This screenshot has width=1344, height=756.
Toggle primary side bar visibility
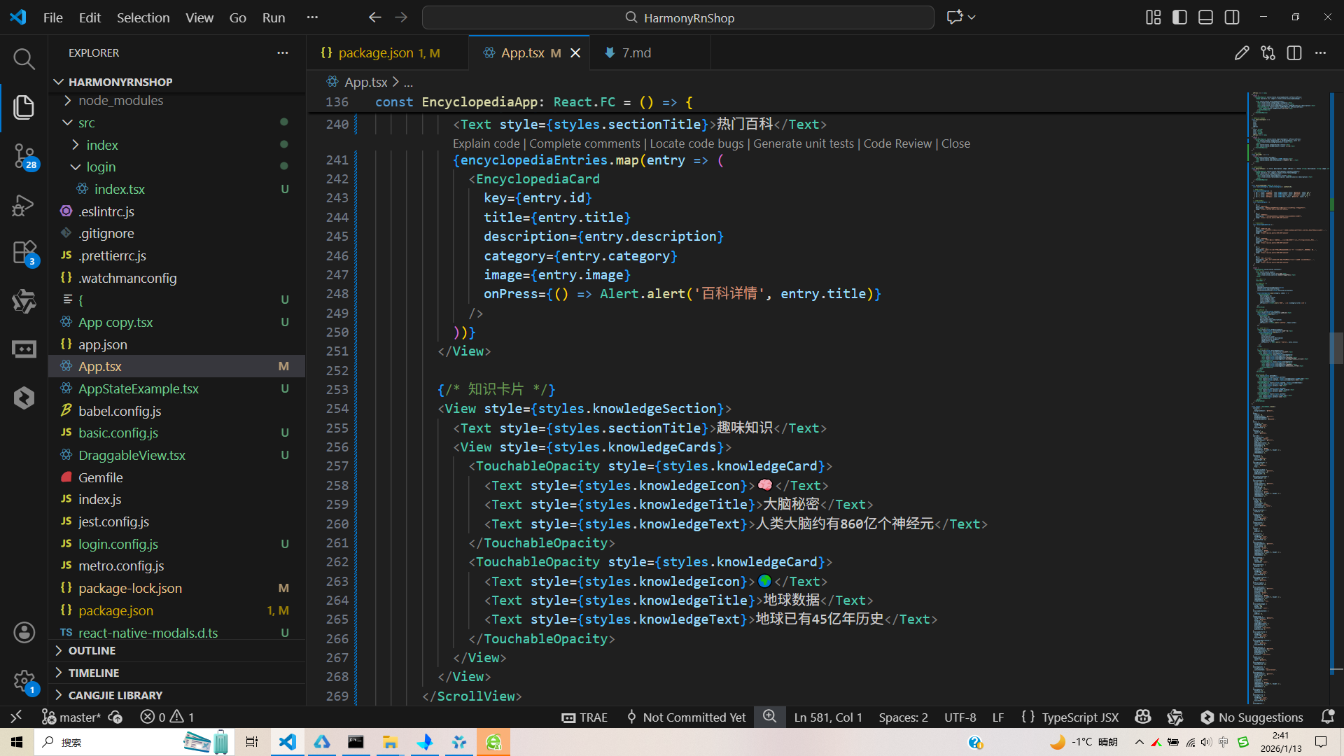[x=1179, y=17]
